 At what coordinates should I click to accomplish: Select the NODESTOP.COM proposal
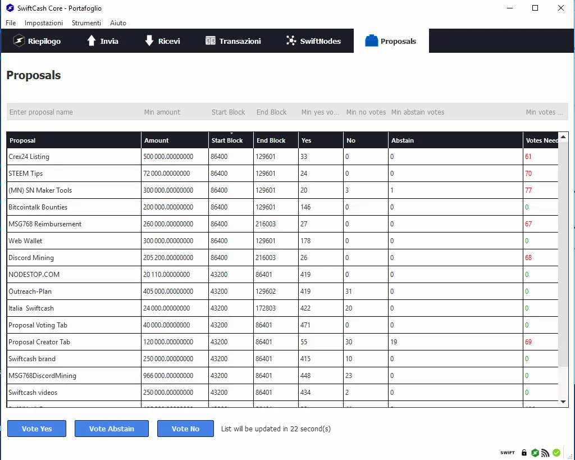[x=282, y=275]
